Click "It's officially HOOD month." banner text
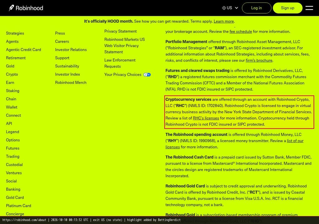 (x=109, y=21)
